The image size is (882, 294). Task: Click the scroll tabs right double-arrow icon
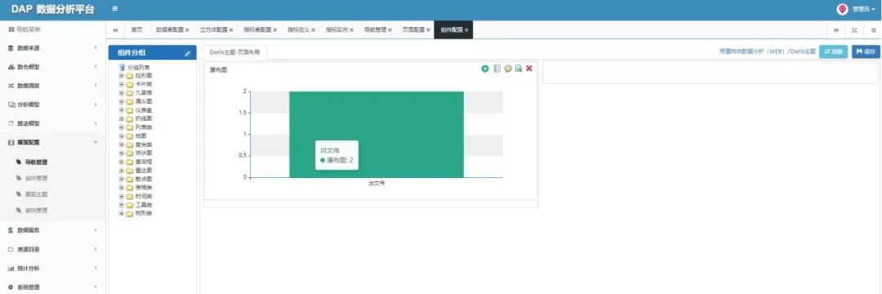(x=836, y=29)
